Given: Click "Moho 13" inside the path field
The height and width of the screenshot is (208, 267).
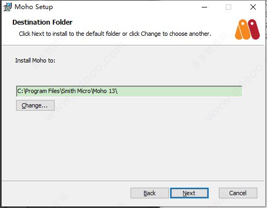Looking at the screenshot, I should pyautogui.click(x=104, y=91).
